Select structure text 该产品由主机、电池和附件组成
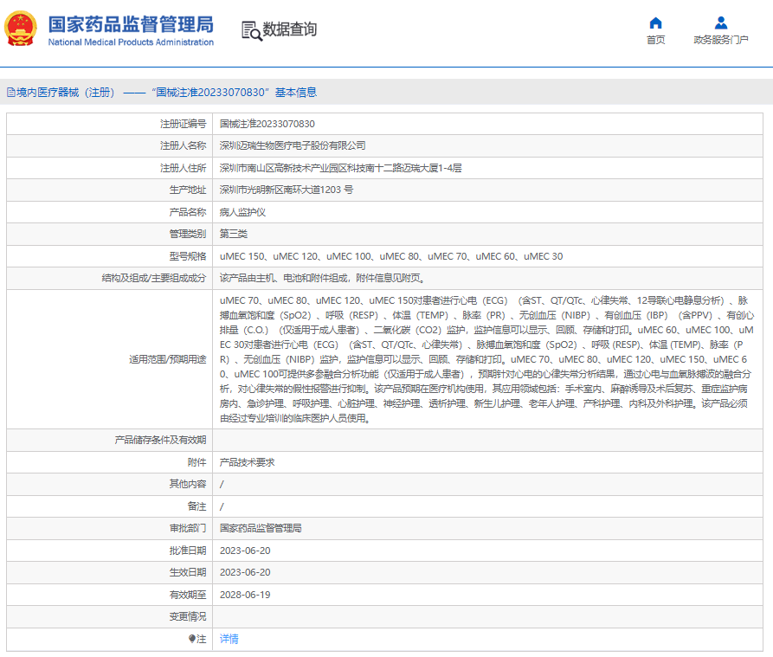This screenshot has width=773, height=657. click(x=322, y=278)
